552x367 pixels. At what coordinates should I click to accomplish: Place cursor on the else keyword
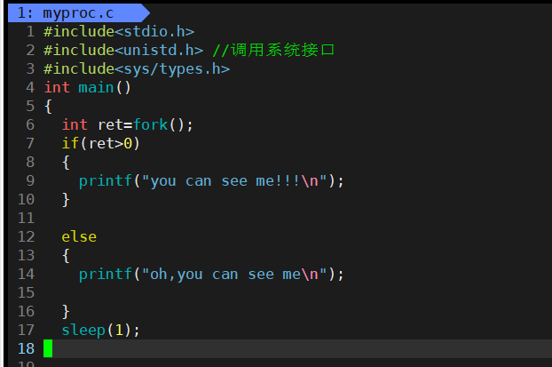[x=79, y=236]
